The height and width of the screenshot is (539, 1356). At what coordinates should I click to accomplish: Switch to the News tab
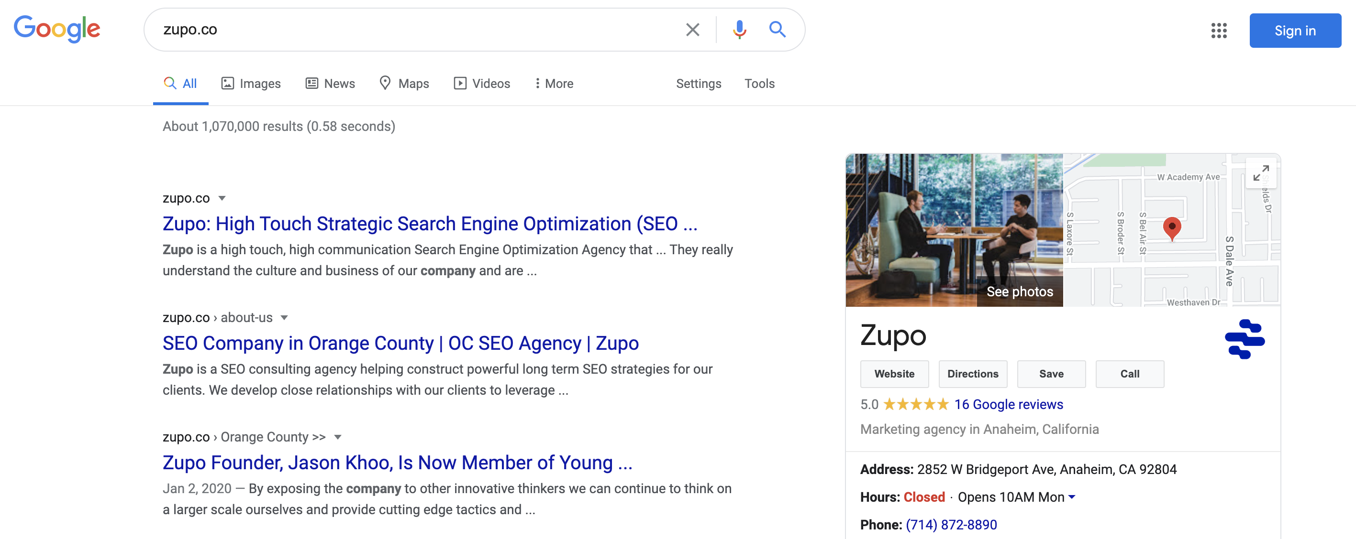point(331,84)
